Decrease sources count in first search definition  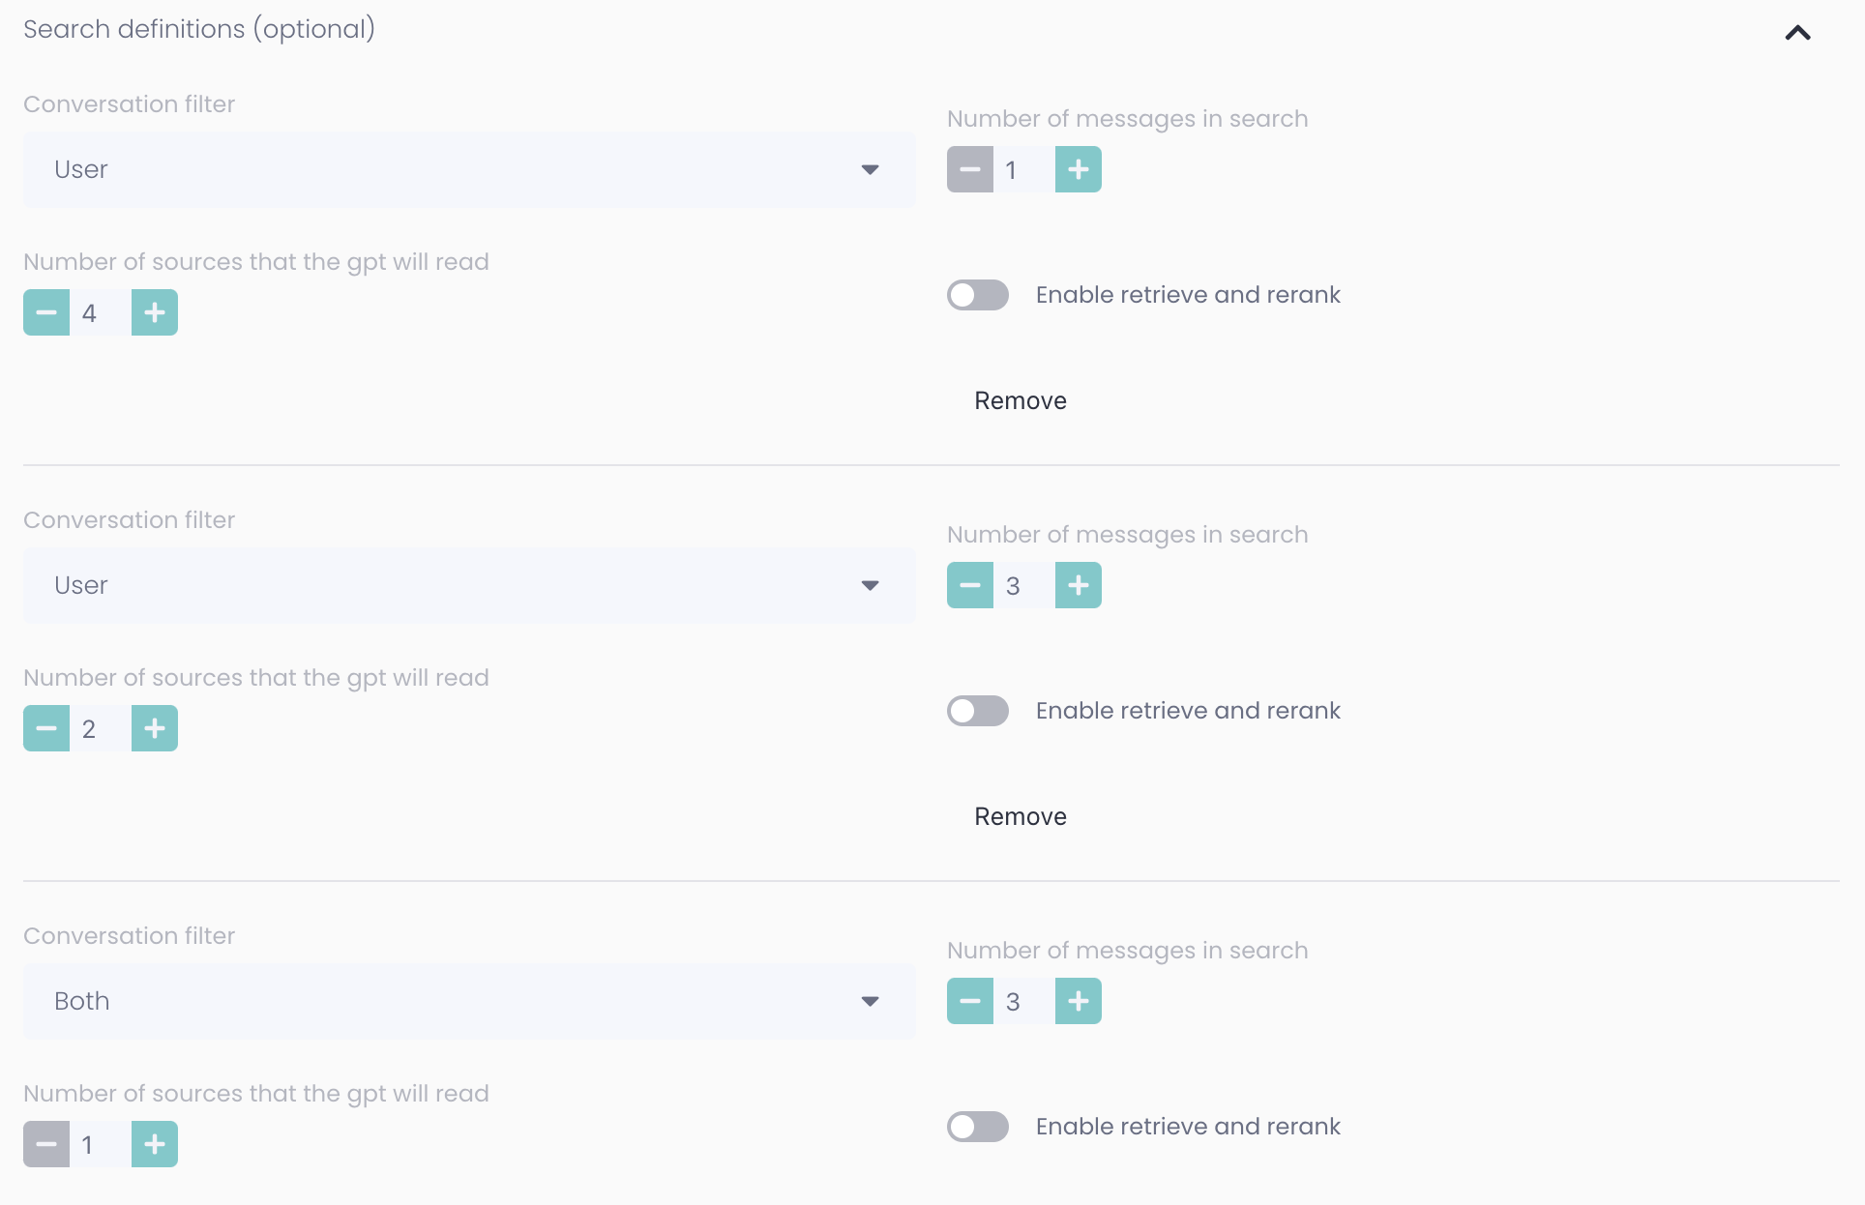tap(46, 313)
